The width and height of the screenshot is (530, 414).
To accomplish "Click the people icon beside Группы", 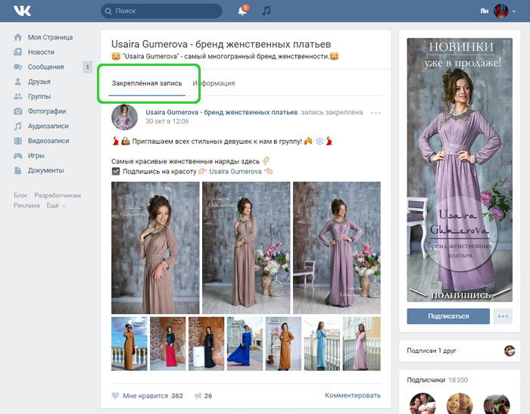I will 18,96.
